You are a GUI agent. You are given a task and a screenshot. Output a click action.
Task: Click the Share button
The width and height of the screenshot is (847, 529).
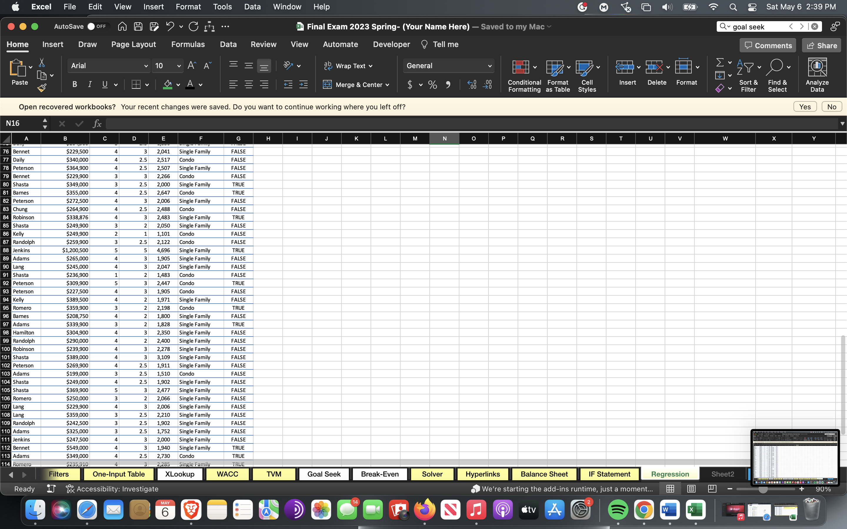821,46
